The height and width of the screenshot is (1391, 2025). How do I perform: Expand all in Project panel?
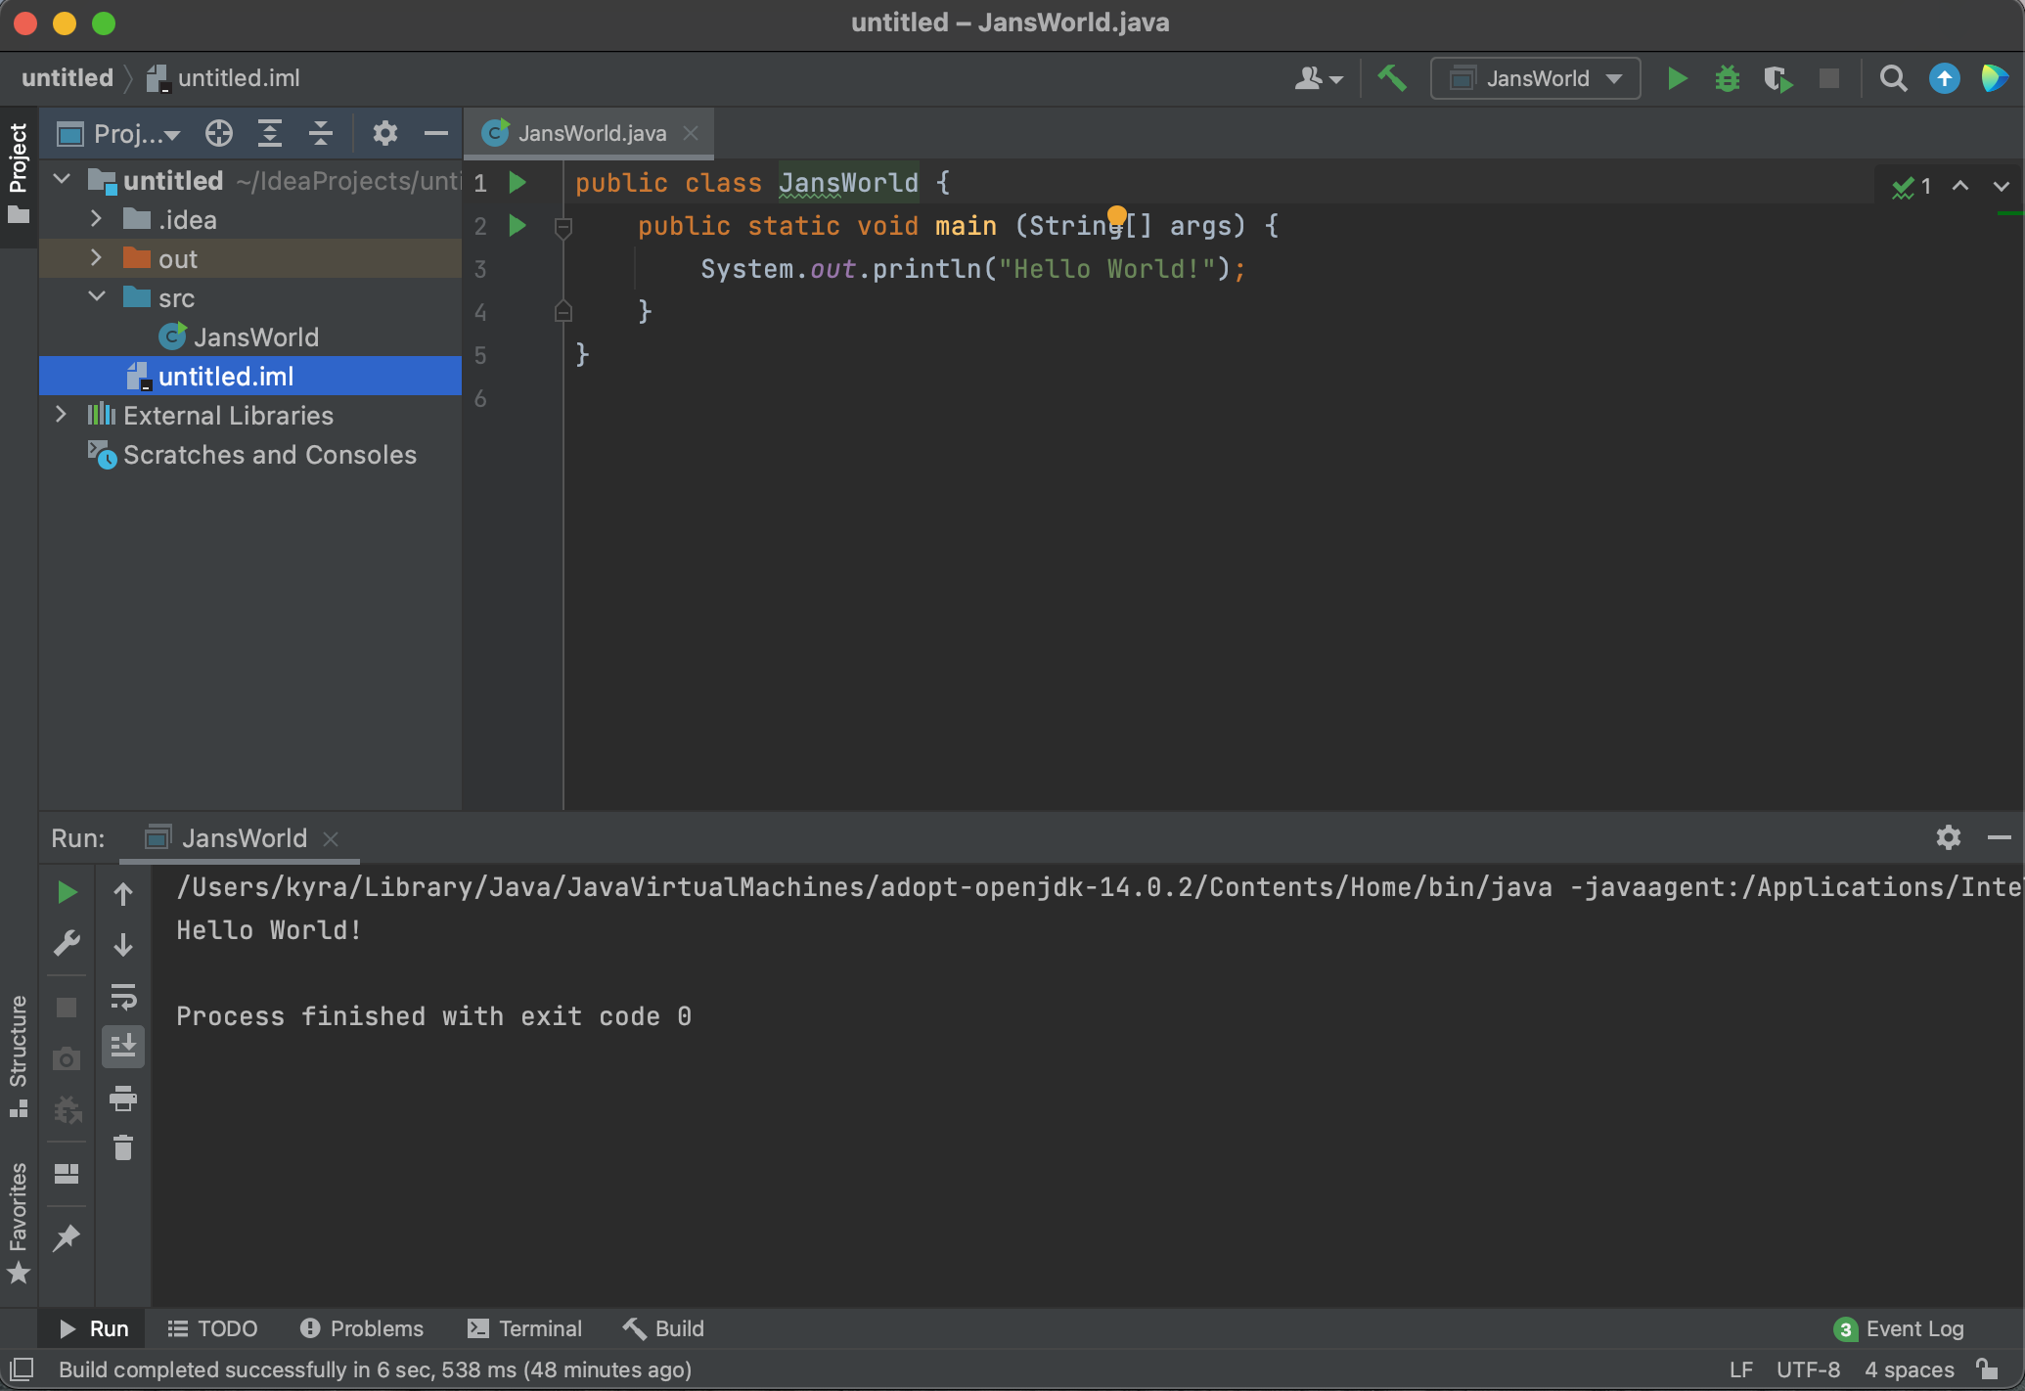point(270,133)
